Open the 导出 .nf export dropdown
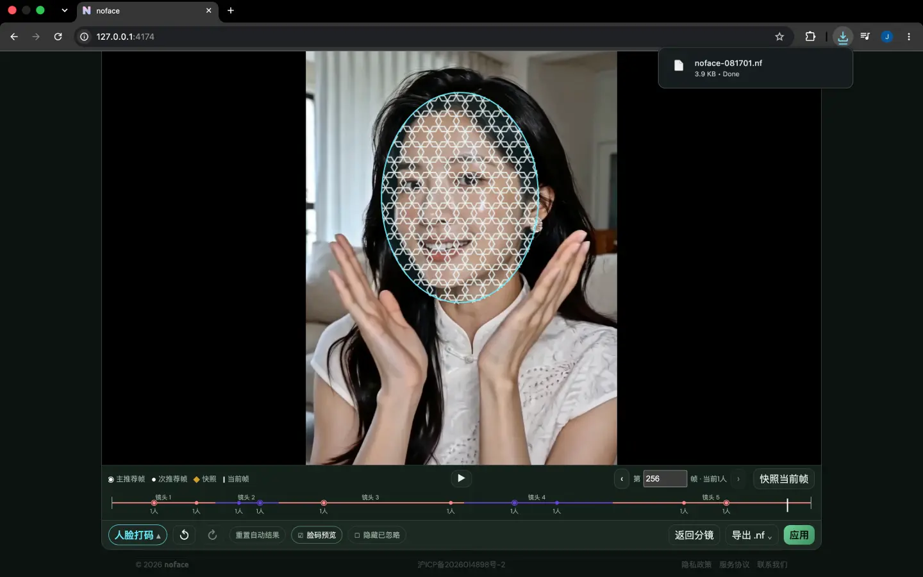The width and height of the screenshot is (923, 577). (x=751, y=535)
